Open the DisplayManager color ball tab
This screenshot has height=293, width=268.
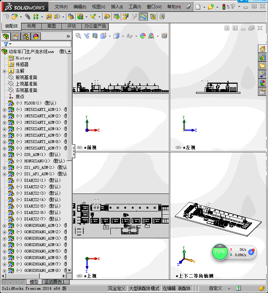[x=36, y=36]
